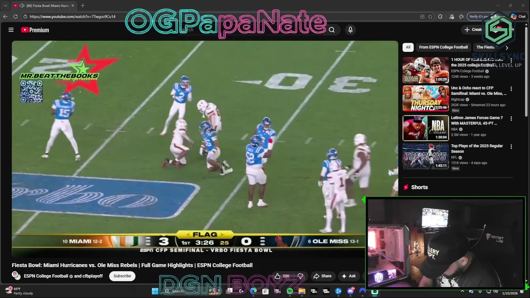The image size is (530, 298).
Task: Open Top Plays of 2025 thumbnail
Action: [x=426, y=156]
